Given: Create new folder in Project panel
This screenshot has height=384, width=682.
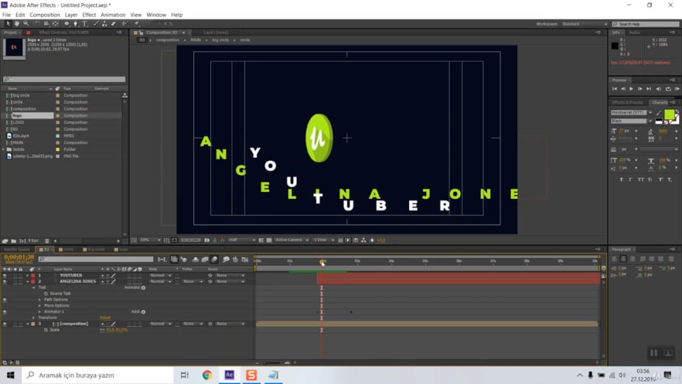Looking at the screenshot, I should (13, 241).
